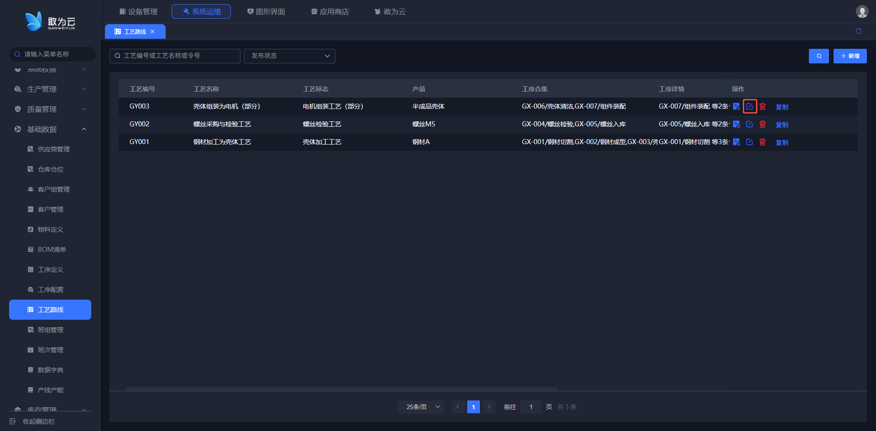The image size is (876, 431).
Task: Click 复制 link for GY002 row
Action: tap(782, 125)
